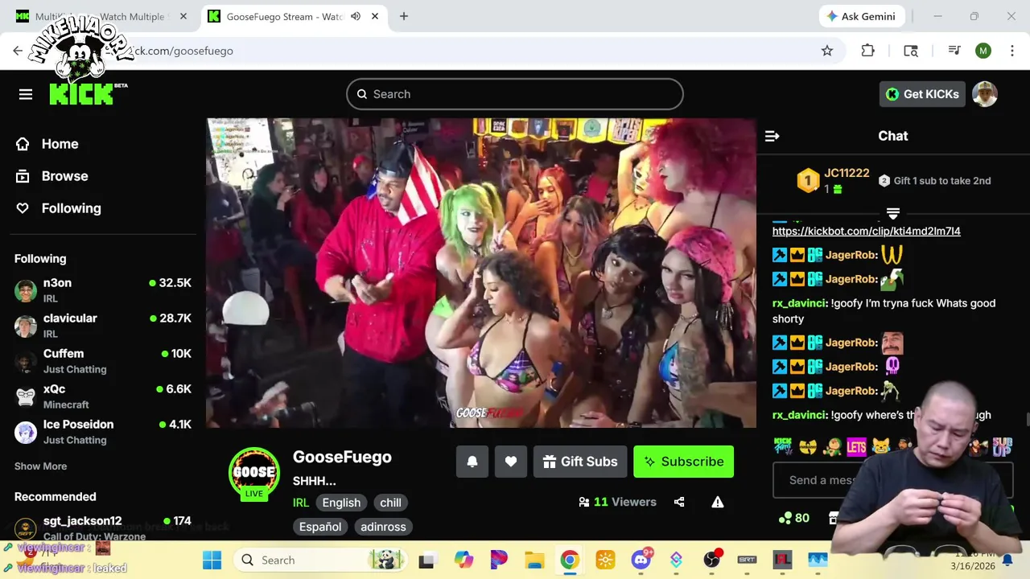This screenshot has width=1030, height=579.
Task: Click the Windows taskbar search box
Action: pyautogui.click(x=320, y=561)
